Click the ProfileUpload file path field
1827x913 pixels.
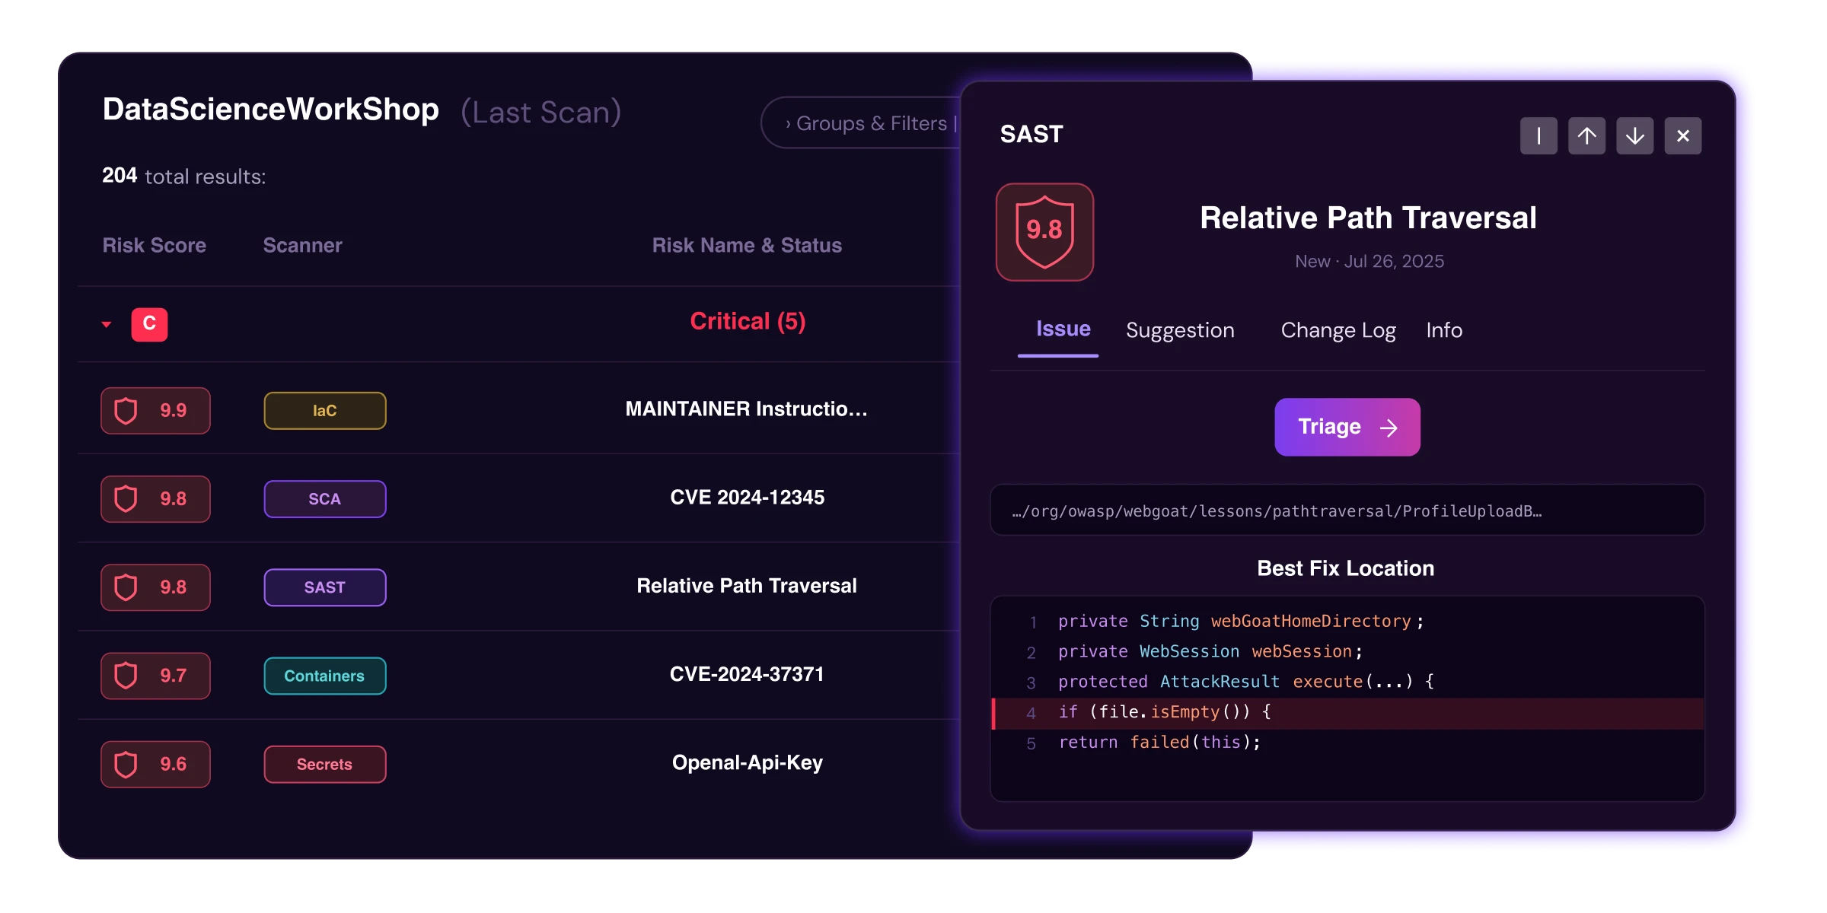point(1347,511)
